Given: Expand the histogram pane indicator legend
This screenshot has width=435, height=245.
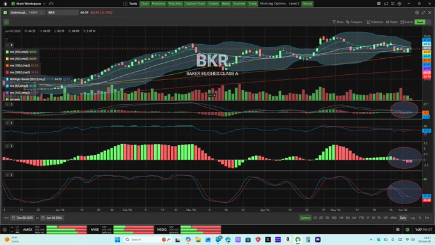Looking at the screenshot, I should tap(7, 146).
